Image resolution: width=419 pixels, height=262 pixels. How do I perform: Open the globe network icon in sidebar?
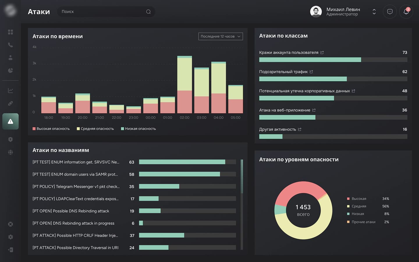10,152
